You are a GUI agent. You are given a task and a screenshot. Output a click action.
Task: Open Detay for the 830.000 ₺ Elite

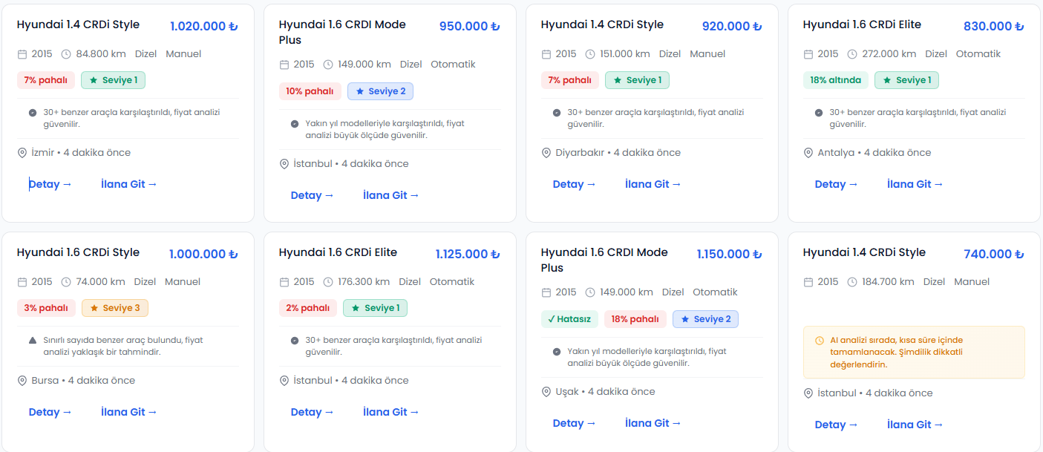837,184
